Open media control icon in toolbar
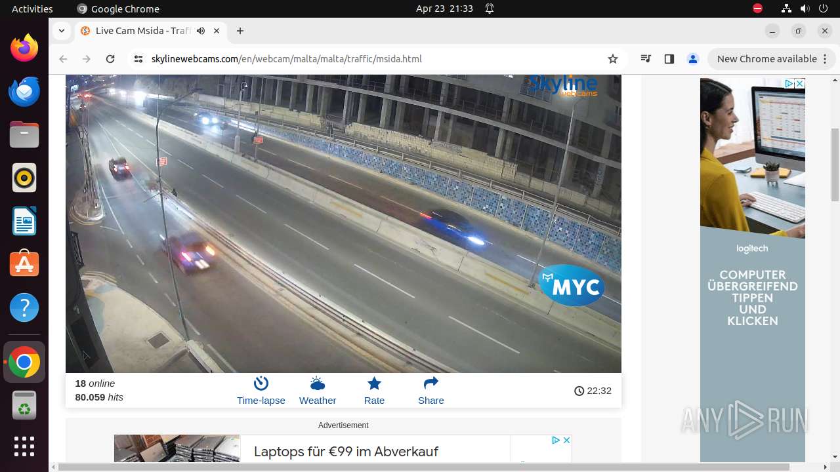Screen dimensions: 840x472 (x=646, y=59)
